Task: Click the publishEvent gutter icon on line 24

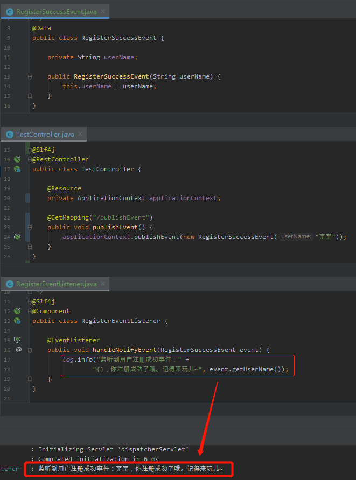Action: pyautogui.click(x=17, y=237)
